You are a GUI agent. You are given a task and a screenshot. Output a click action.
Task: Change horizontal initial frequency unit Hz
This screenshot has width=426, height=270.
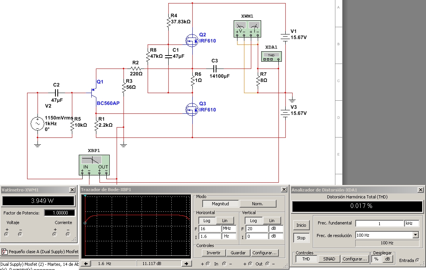(x=229, y=236)
